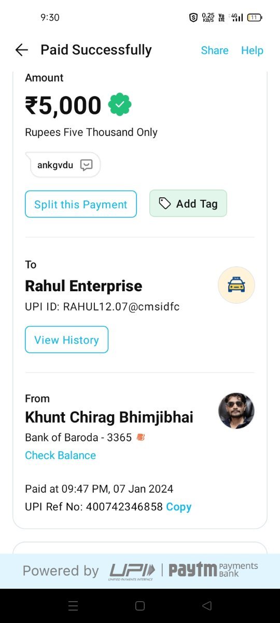The width and height of the screenshot is (280, 623).
Task: Tap the taxi icon for Rahul Enterprise
Action: click(236, 285)
